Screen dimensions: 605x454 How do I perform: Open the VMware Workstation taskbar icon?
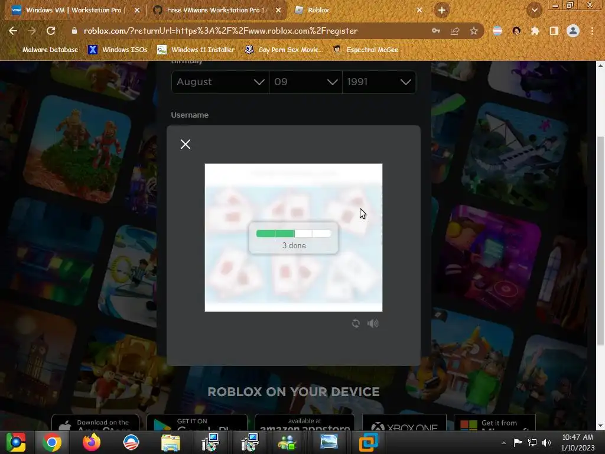(369, 442)
